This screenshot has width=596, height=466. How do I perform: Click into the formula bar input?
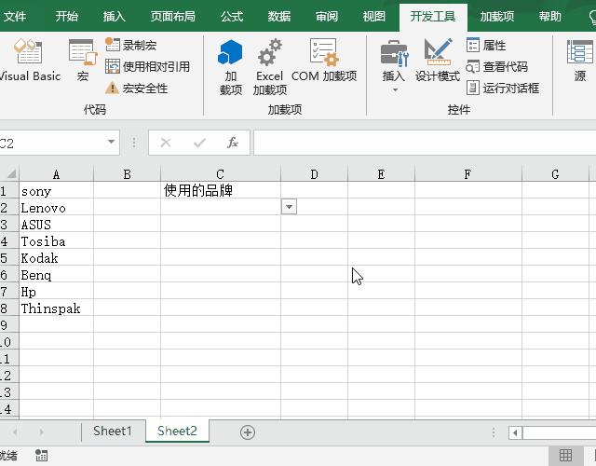tap(425, 143)
